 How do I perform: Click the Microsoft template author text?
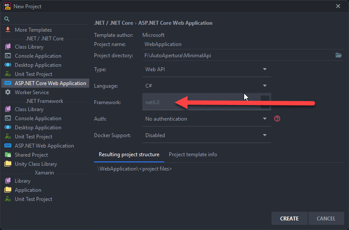point(153,35)
